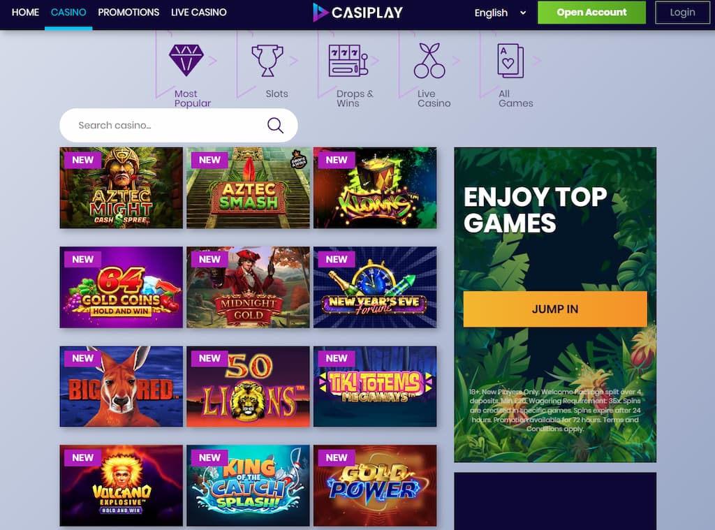Viewport: 715px width, 530px height.
Task: Launch the Gold Power game thumbnail
Action: pos(375,486)
